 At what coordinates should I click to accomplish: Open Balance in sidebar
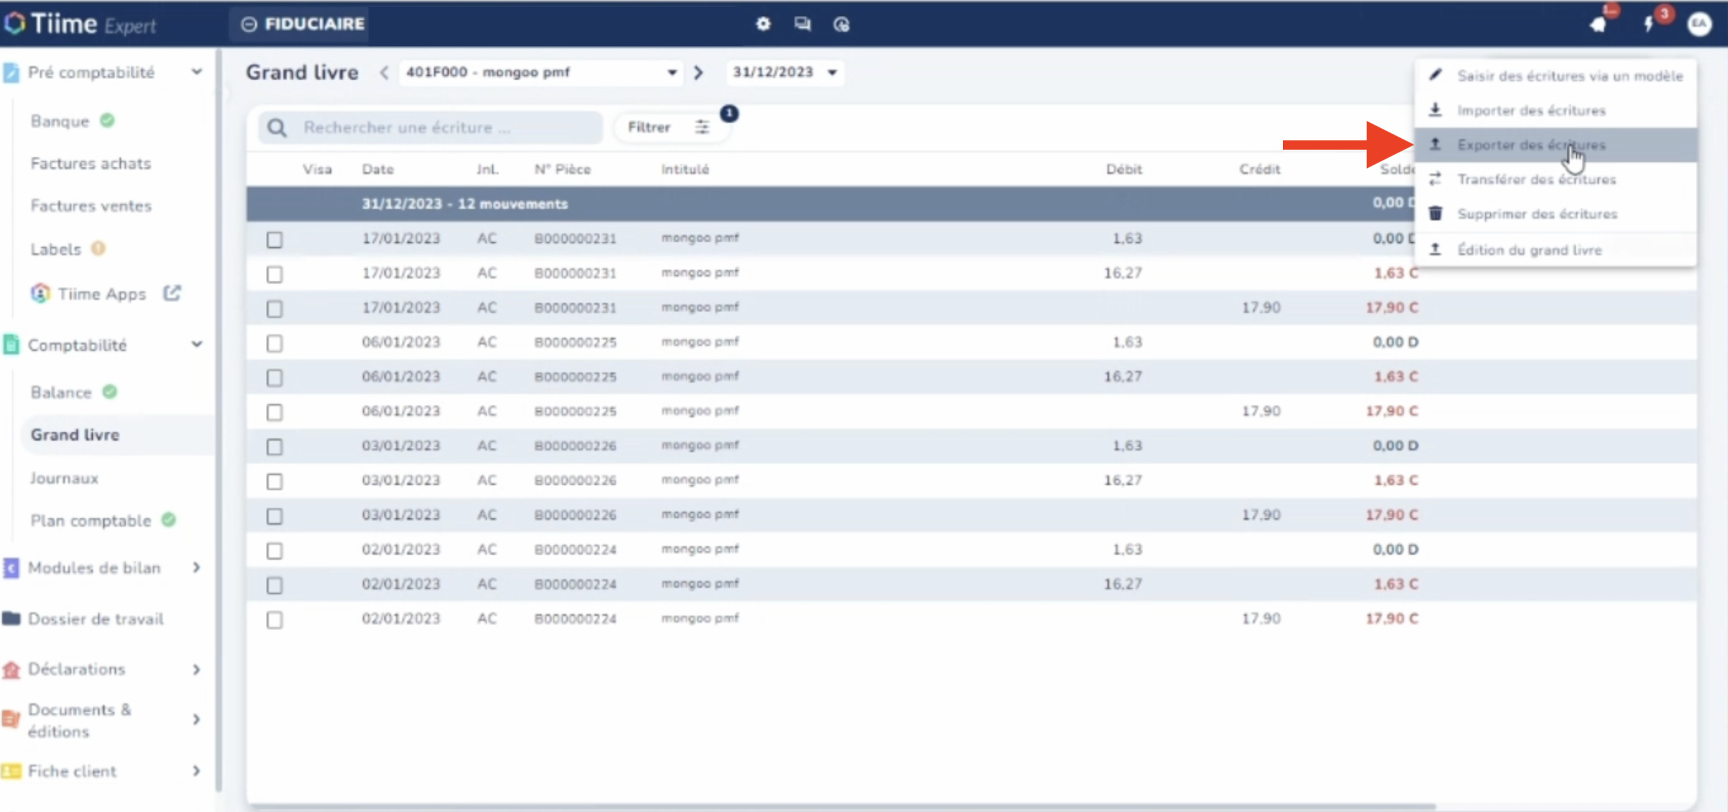click(x=61, y=393)
